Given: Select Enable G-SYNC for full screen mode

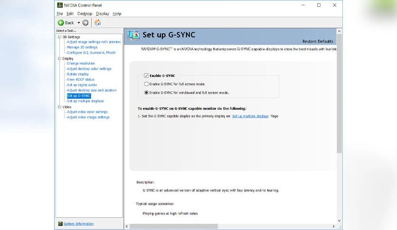Looking at the screenshot, I should pos(146,84).
